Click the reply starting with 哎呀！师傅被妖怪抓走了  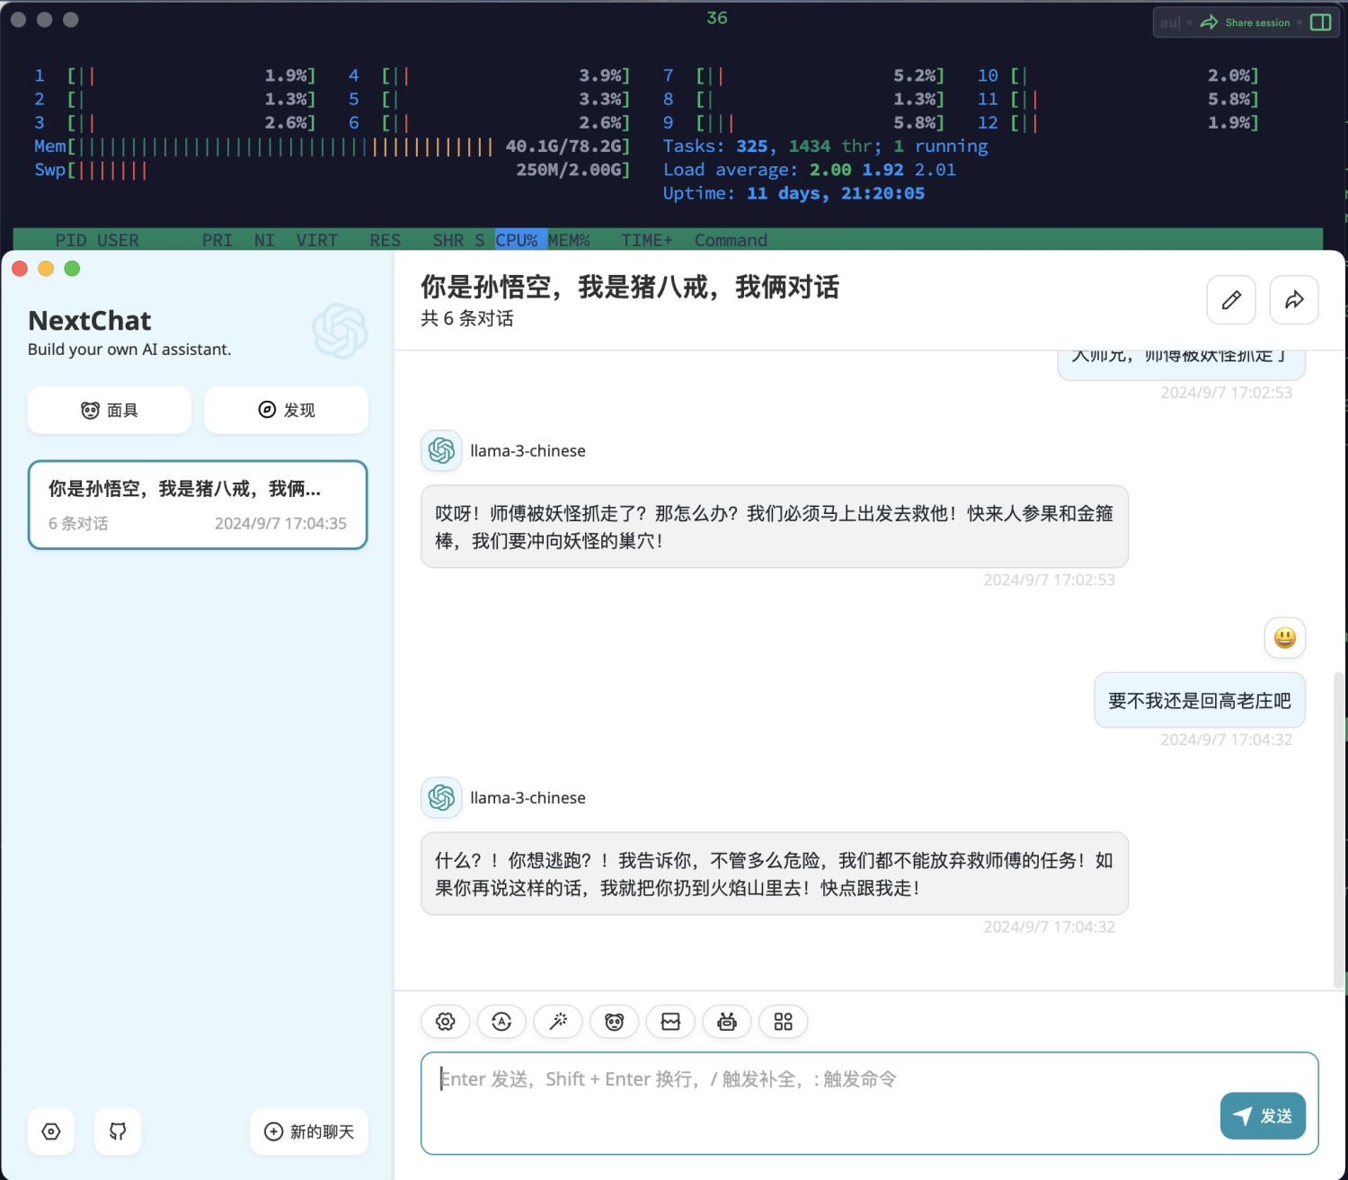pos(775,527)
